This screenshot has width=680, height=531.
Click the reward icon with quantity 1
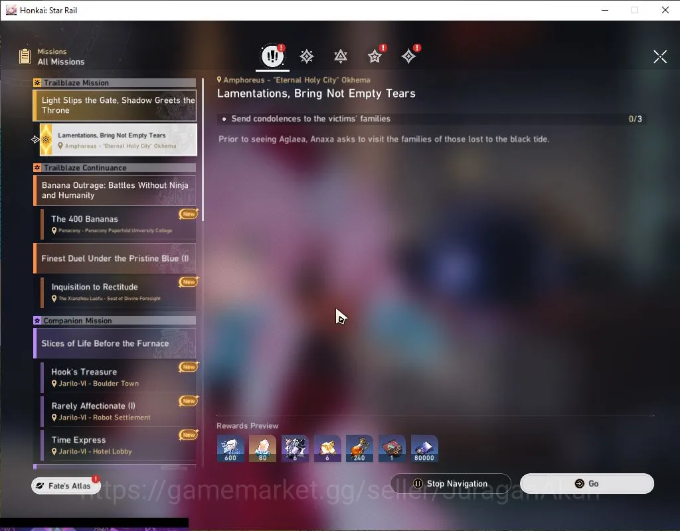tap(392, 449)
